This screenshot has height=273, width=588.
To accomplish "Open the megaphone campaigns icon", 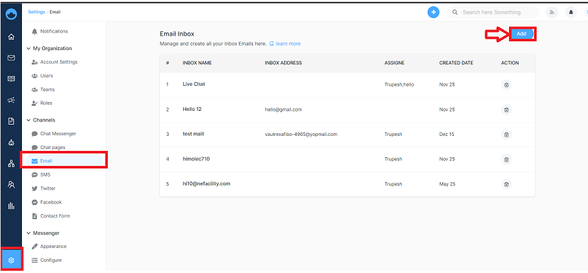I will point(11,100).
